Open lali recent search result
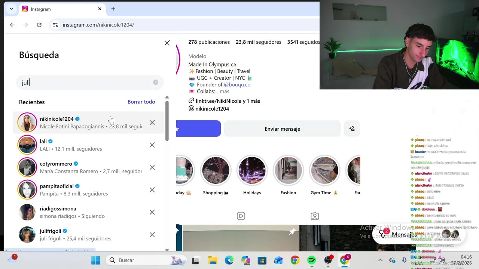The height and width of the screenshot is (269, 479). click(89, 145)
